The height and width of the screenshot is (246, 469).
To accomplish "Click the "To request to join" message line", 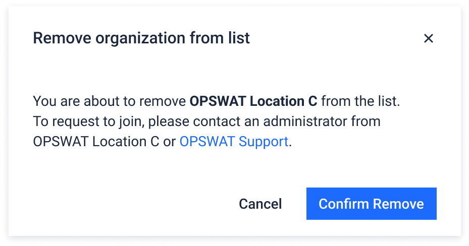I will coord(206,121).
